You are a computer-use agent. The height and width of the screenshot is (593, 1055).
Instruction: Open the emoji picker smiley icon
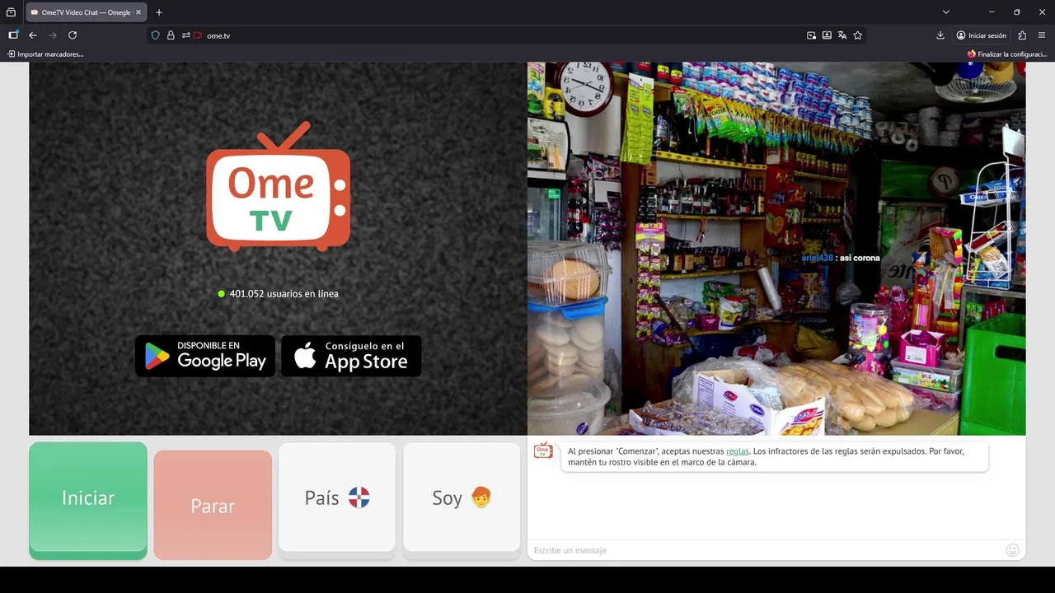coord(1013,550)
